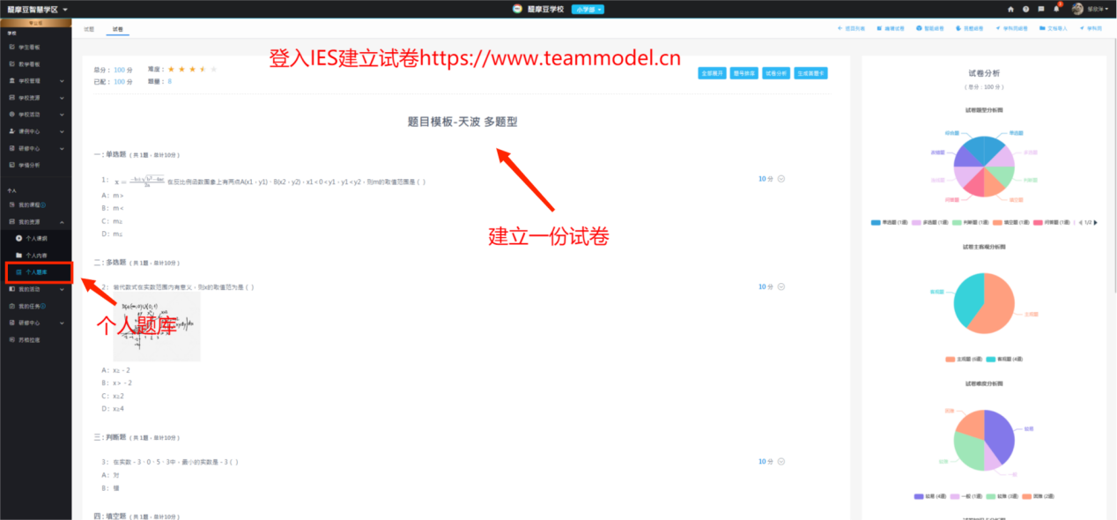The image size is (1117, 520).
Task: Toggle 主观题 legend in the pie chart
Action: point(951,359)
